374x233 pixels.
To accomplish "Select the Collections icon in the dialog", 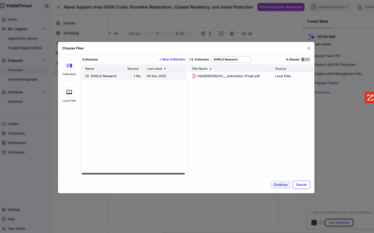I will click(x=69, y=66).
